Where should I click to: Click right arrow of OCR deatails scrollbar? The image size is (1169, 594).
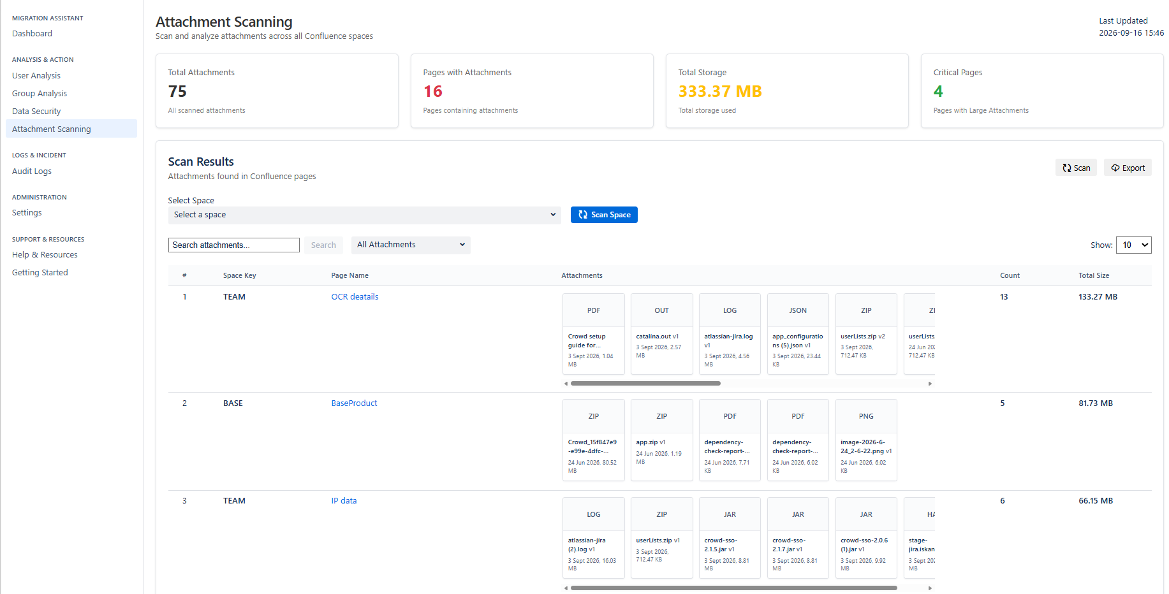click(x=930, y=384)
